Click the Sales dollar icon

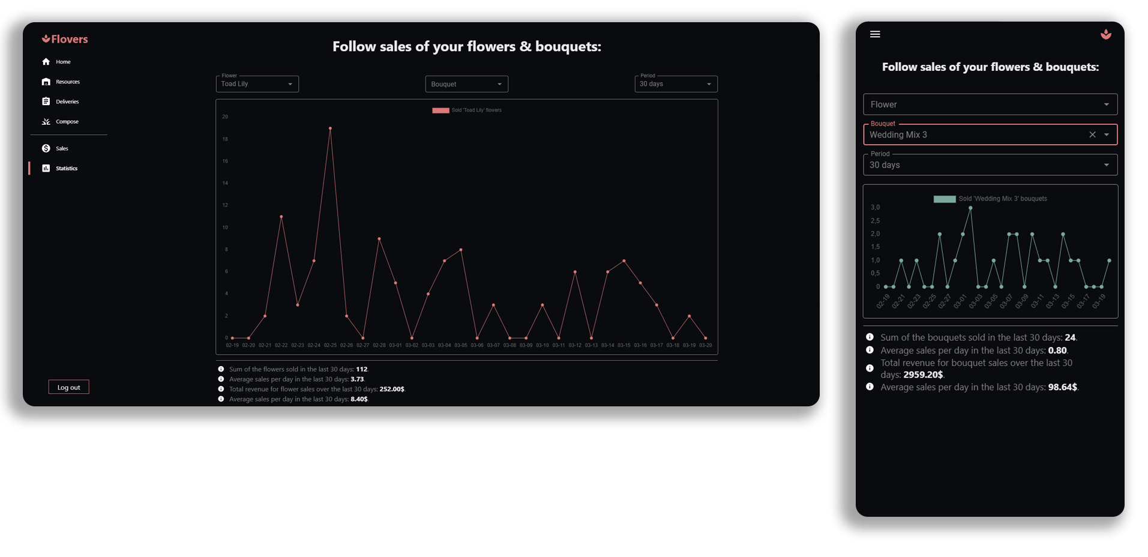coord(46,148)
